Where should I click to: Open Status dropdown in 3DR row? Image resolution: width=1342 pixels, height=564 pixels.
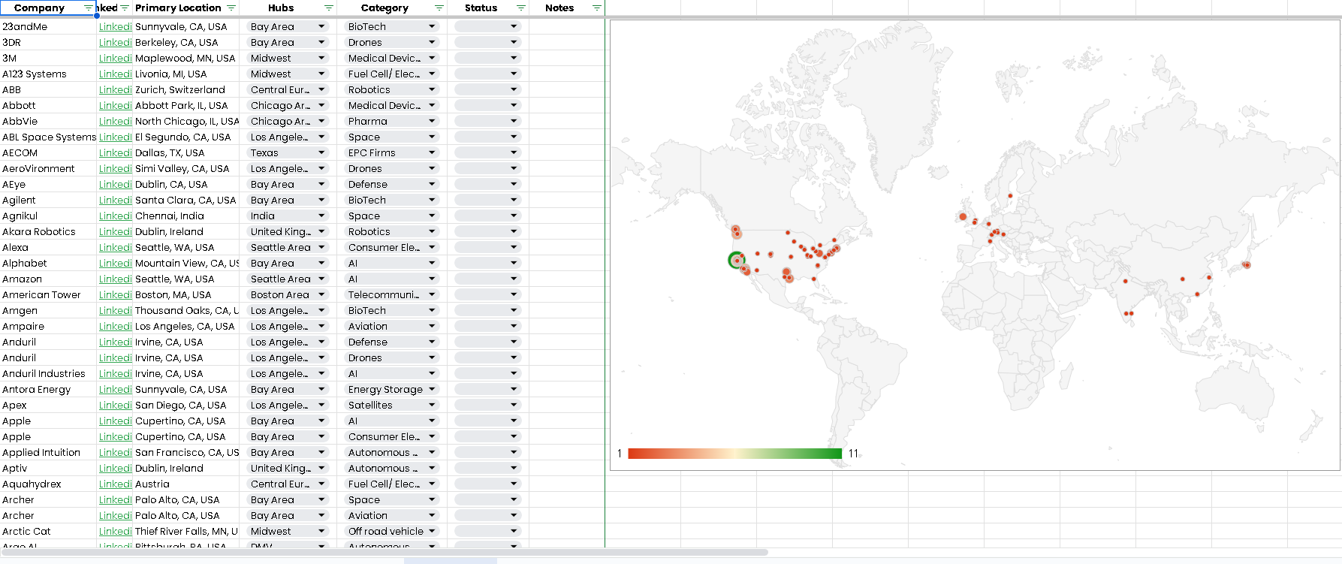(514, 42)
